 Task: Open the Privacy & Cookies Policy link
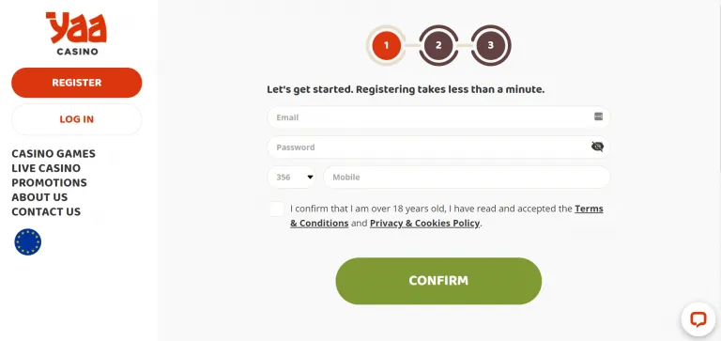[x=425, y=224]
